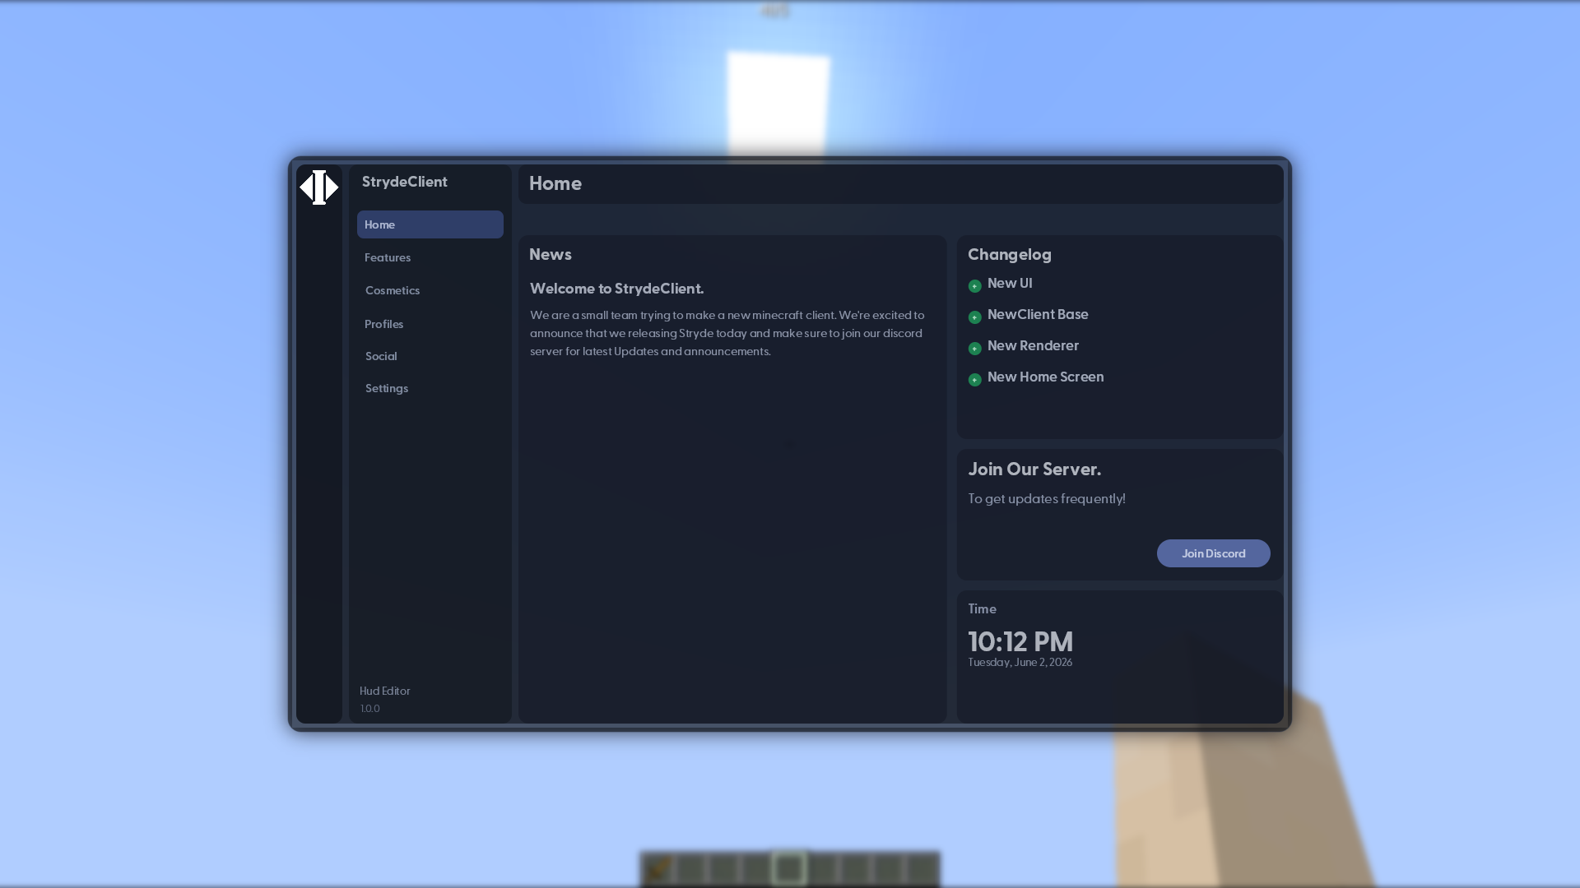This screenshot has width=1580, height=888.
Task: Click the 1.0.0 version number
Action: (x=369, y=708)
